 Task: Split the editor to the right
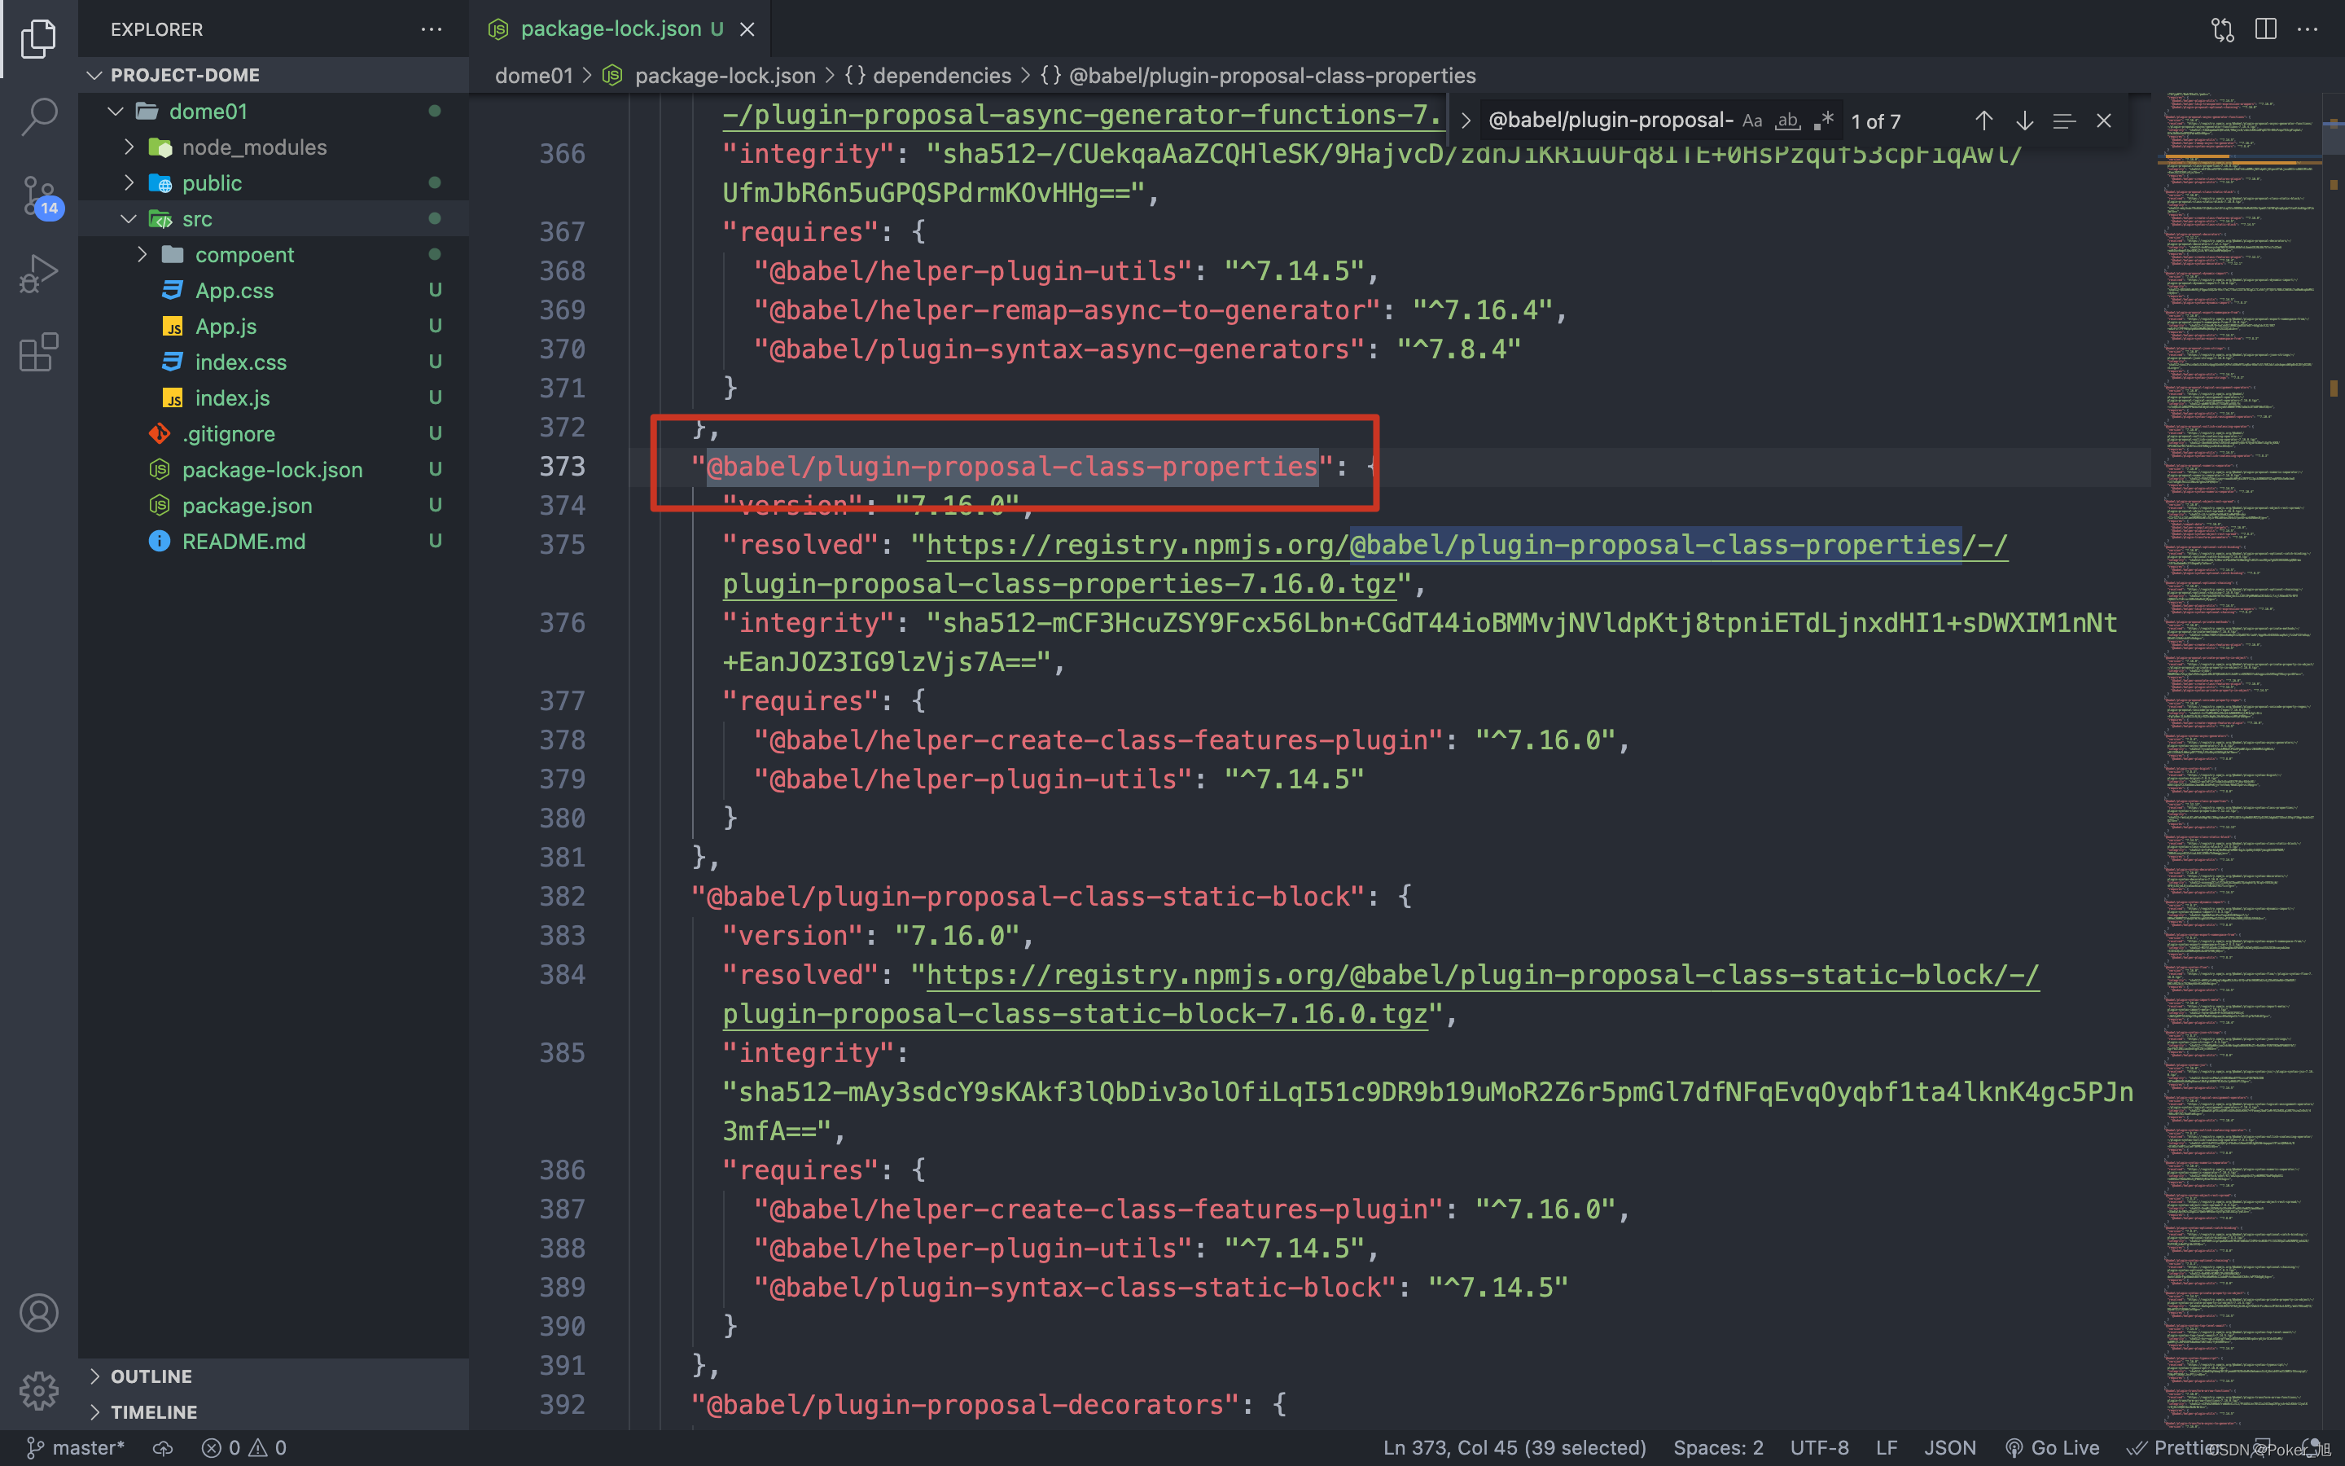click(x=2265, y=29)
